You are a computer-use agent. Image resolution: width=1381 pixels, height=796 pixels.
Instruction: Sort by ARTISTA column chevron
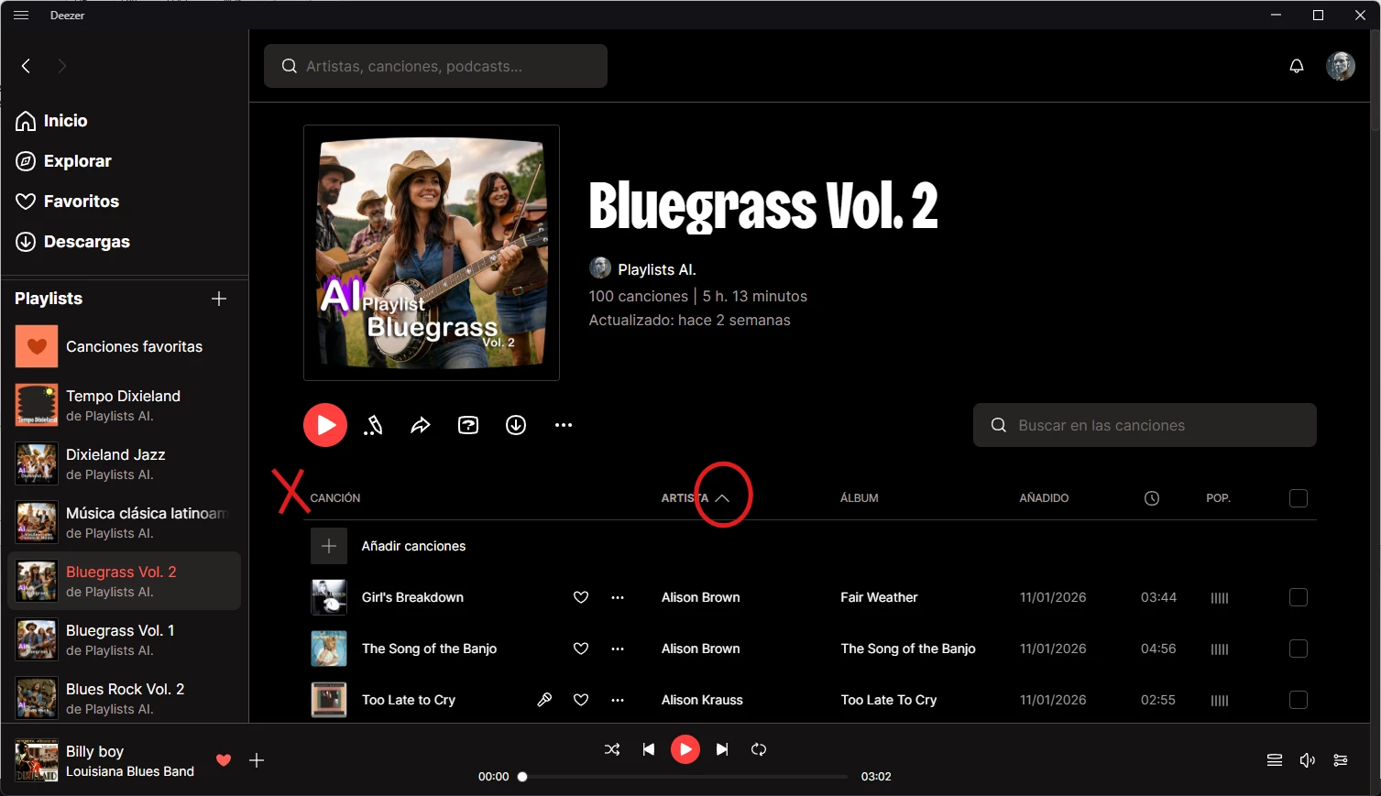click(722, 498)
